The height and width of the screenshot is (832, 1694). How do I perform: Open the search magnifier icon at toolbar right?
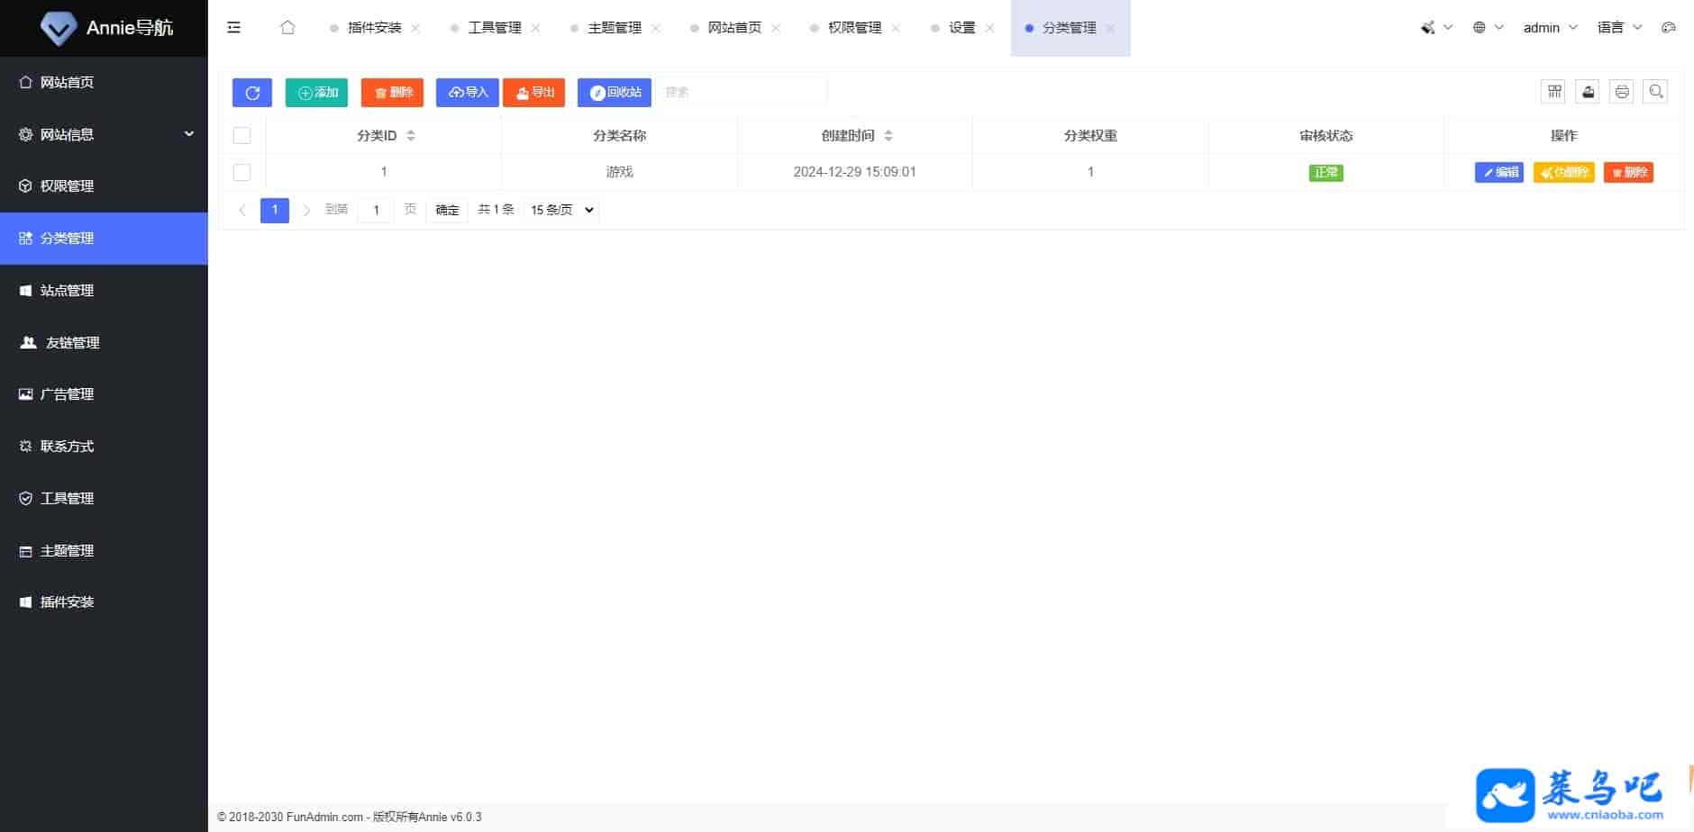click(x=1655, y=92)
